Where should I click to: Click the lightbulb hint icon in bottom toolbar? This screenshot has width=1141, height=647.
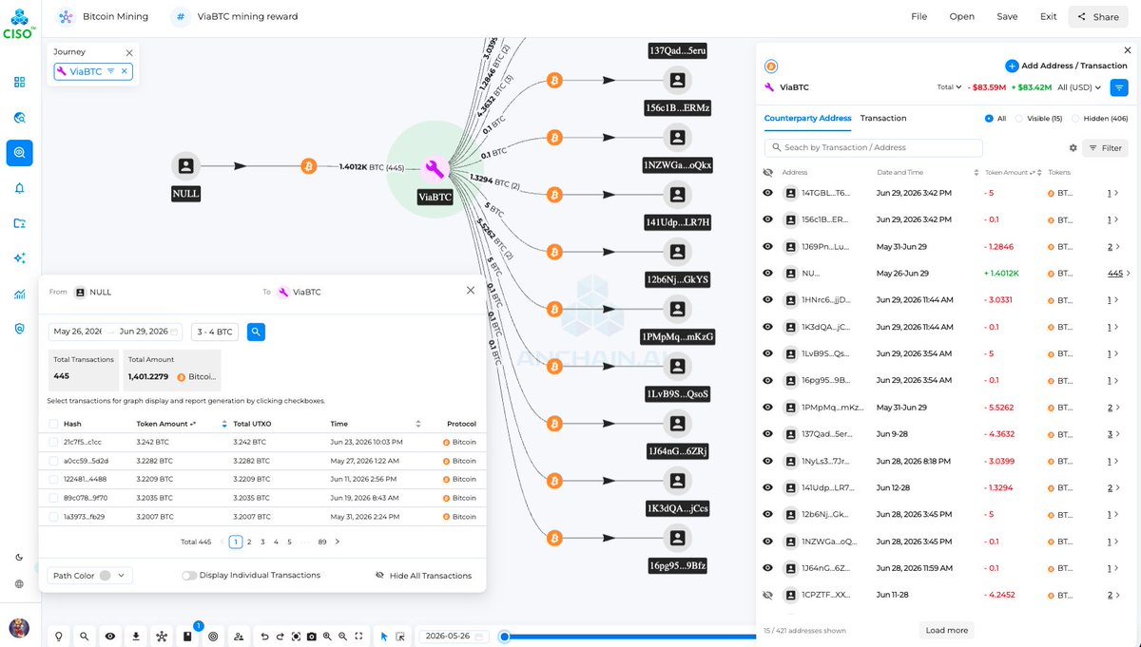[x=59, y=636]
